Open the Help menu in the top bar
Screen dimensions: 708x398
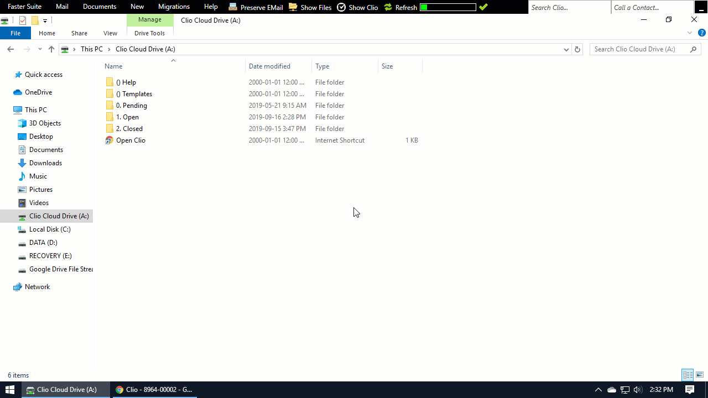tap(211, 7)
